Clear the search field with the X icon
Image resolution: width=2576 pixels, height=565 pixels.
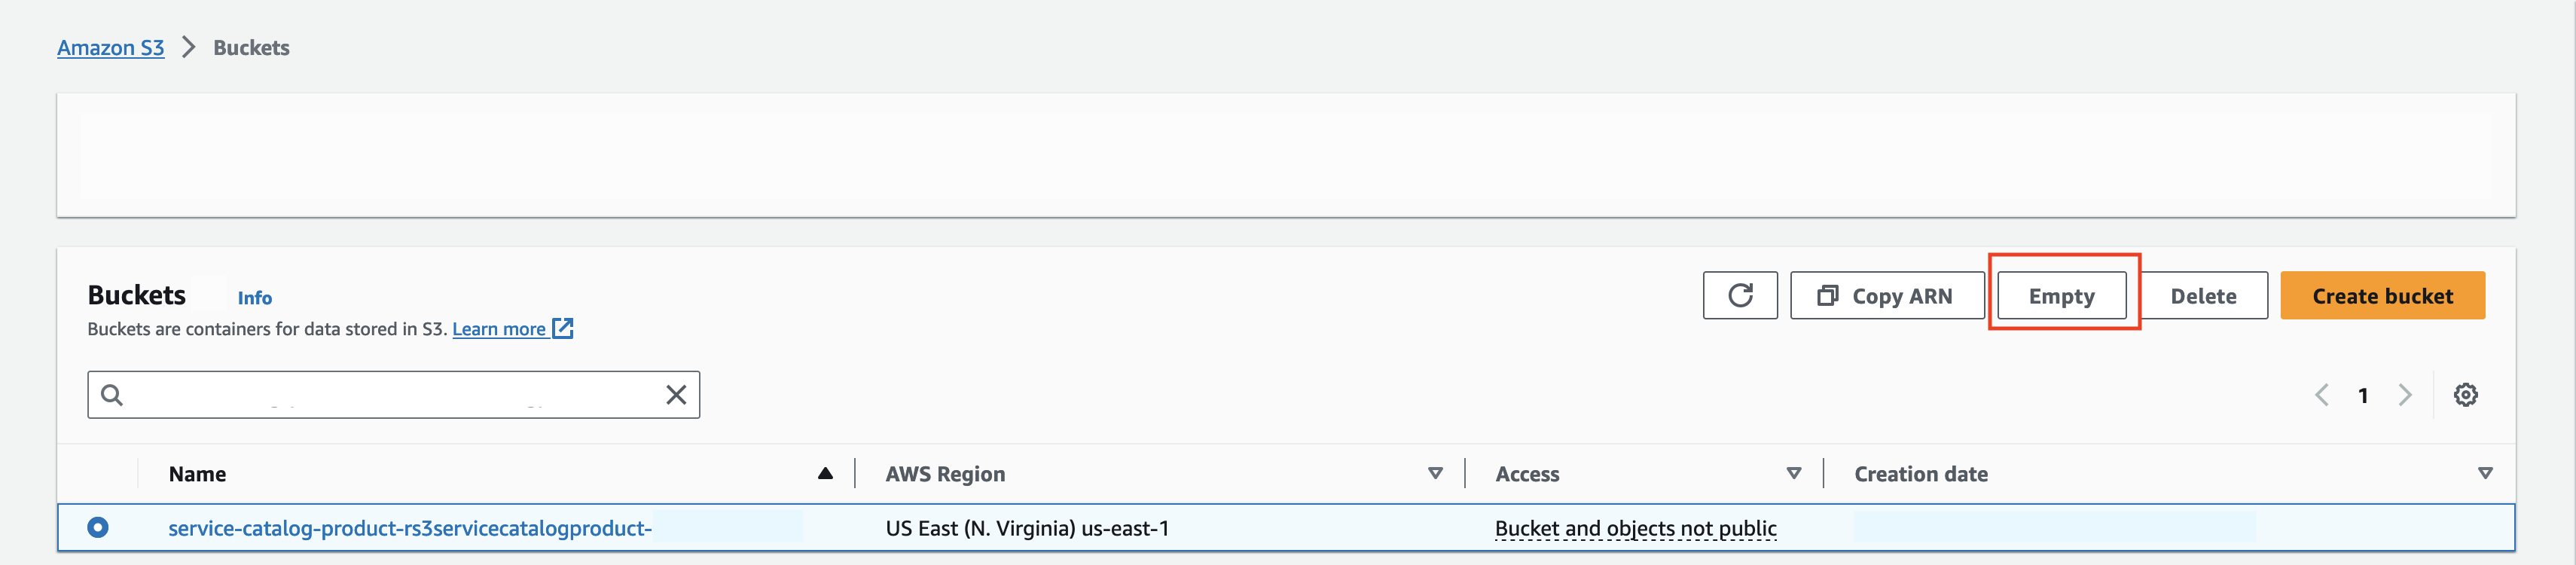click(x=676, y=394)
